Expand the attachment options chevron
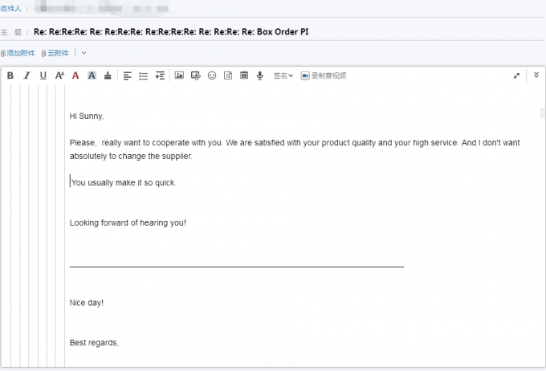The height and width of the screenshot is (371, 546). pos(84,53)
